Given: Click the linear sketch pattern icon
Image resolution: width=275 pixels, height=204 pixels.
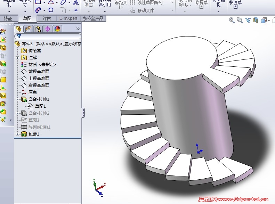Looking at the screenshot, I should tap(132, 2).
